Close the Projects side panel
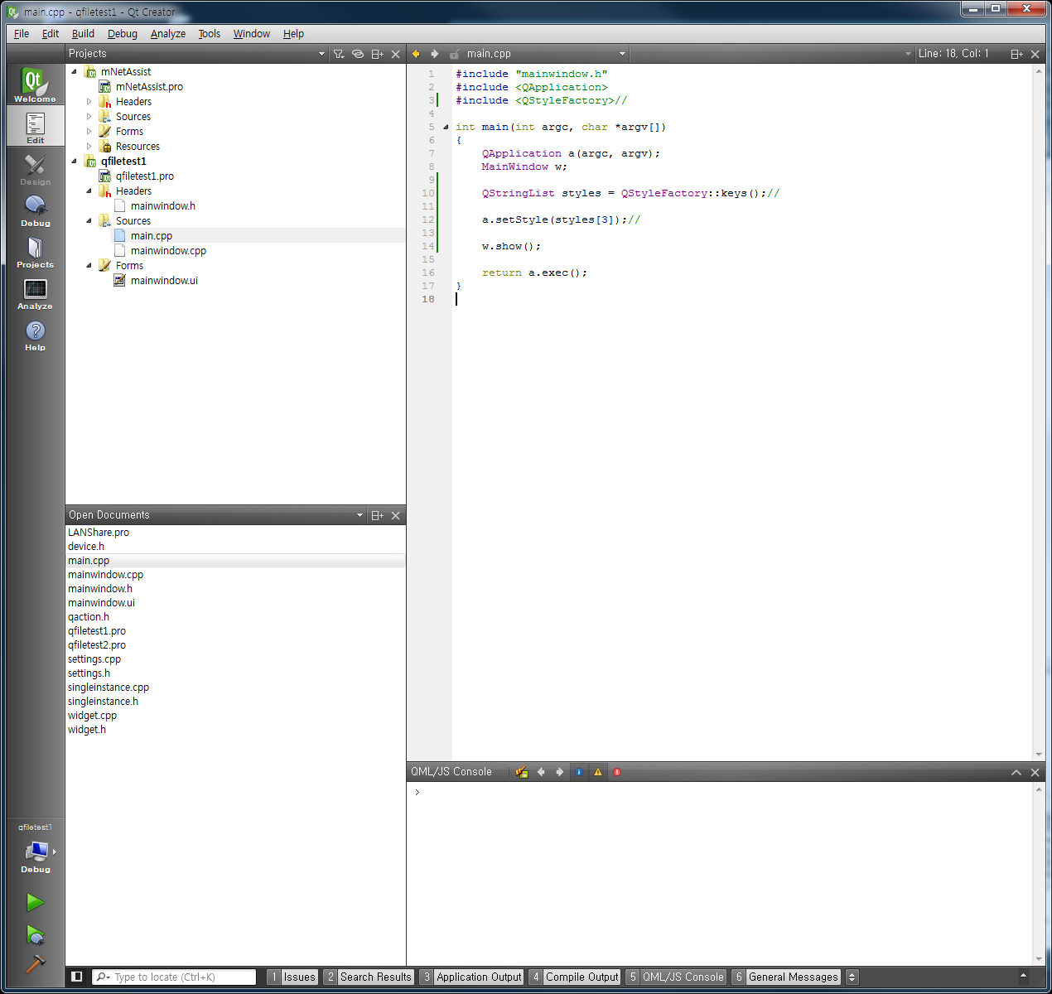This screenshot has height=994, width=1052. click(396, 54)
